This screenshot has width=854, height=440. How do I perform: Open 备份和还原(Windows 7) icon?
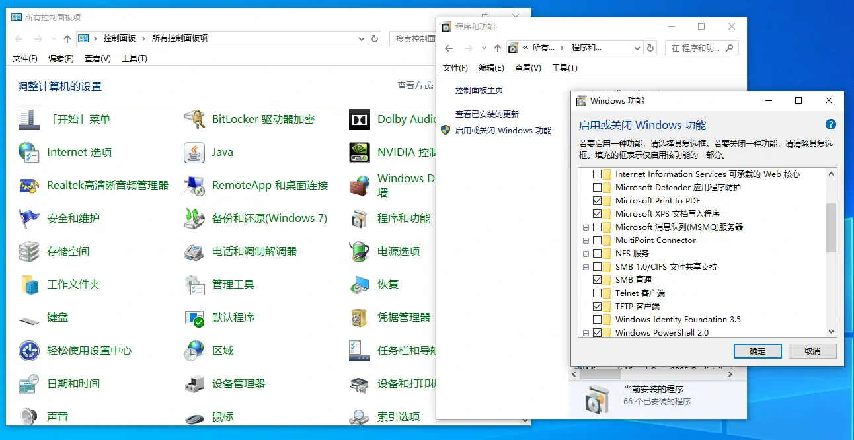tap(194, 219)
